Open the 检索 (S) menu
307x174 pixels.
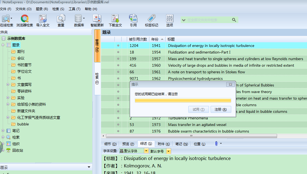[58, 9]
